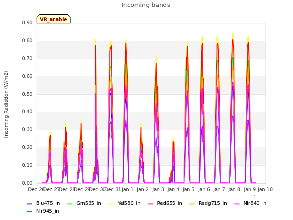Click the magenta Nir840_in legend color marker
293x220 pixels.
[237, 203]
